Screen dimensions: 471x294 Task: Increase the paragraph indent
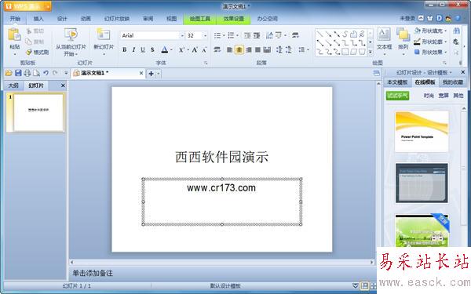(x=257, y=36)
